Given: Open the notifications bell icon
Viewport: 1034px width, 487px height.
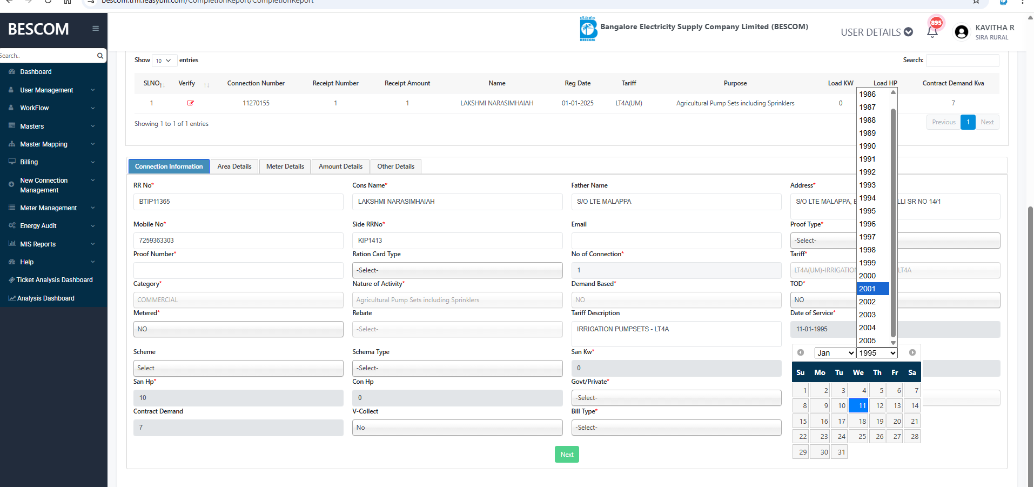Looking at the screenshot, I should click(932, 32).
